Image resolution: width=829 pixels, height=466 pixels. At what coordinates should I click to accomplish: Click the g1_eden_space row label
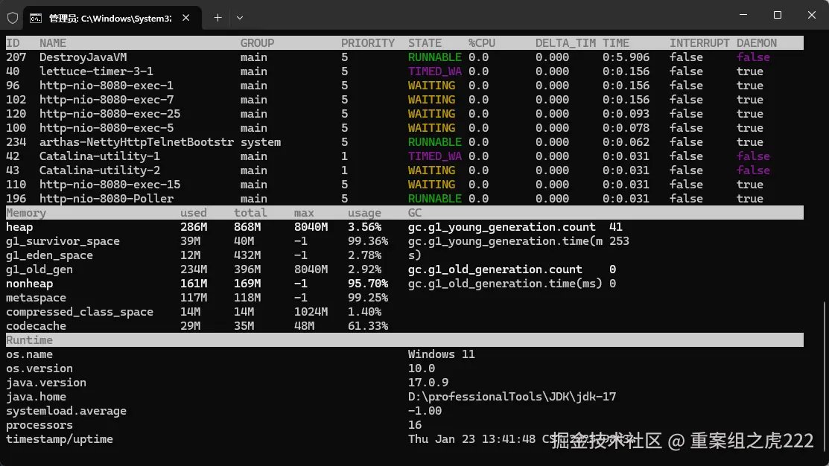[49, 255]
